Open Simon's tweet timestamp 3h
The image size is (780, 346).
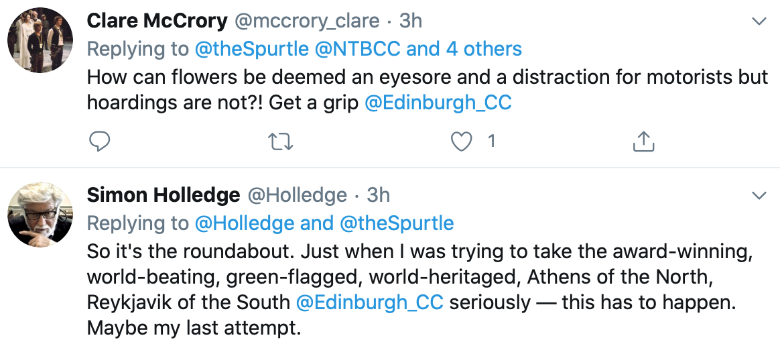coord(379,196)
